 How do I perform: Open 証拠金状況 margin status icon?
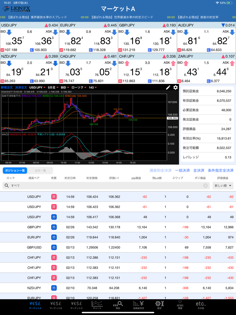click(138, 304)
